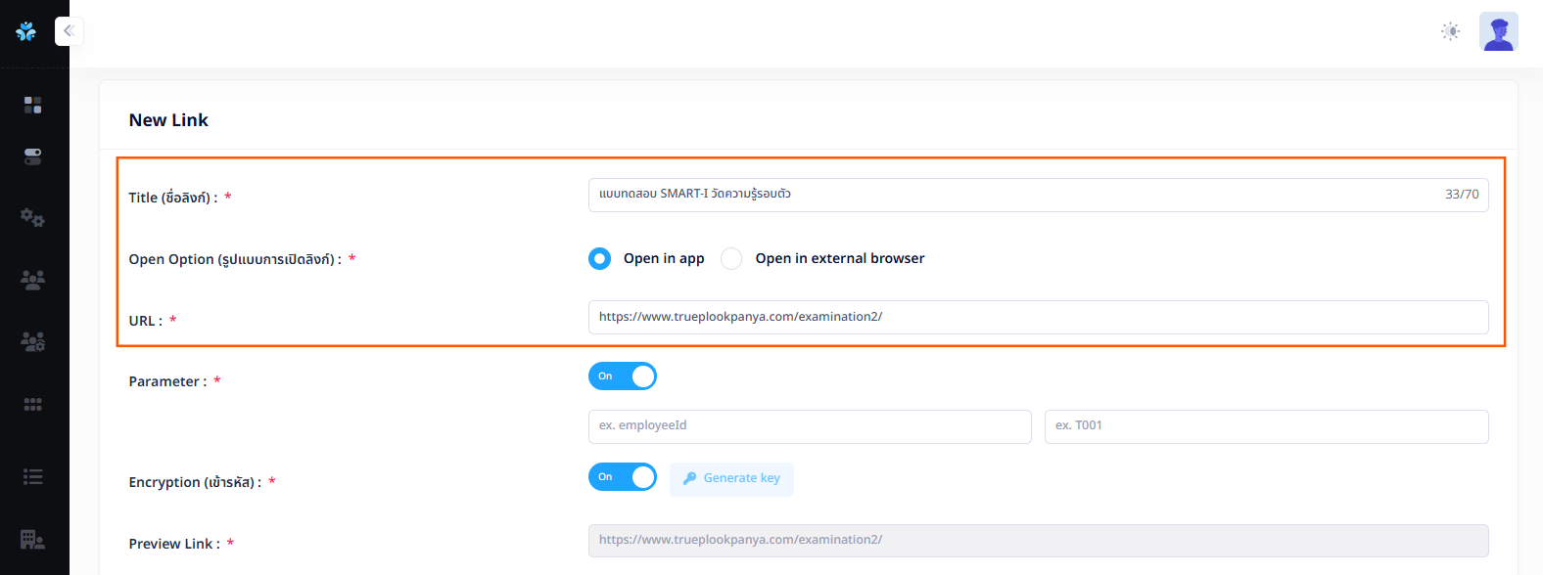Screen dimensions: 1543x575
Task: Click the app logo in sidebar
Action: coord(26,31)
